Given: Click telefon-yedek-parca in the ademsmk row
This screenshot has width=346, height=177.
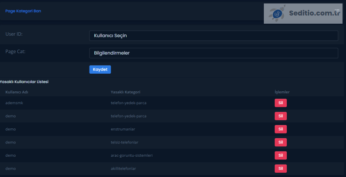Looking at the screenshot, I should (x=128, y=103).
